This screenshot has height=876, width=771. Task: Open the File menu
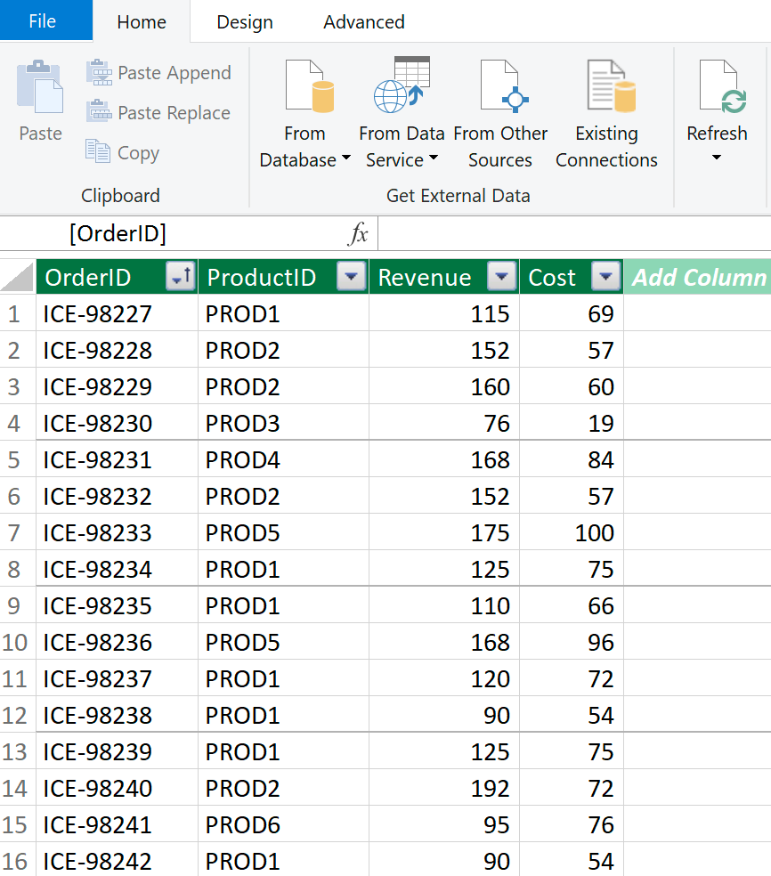pos(45,20)
